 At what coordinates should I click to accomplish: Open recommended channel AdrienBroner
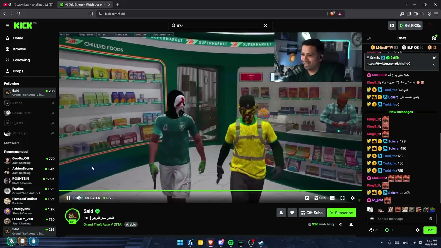pos(29,170)
